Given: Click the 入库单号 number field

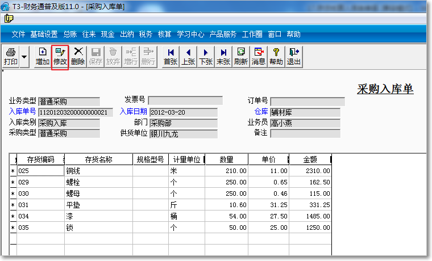Looking at the screenshot, I should (x=76, y=112).
